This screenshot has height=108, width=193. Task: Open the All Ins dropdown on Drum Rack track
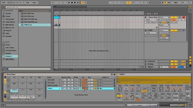pos(164,17)
